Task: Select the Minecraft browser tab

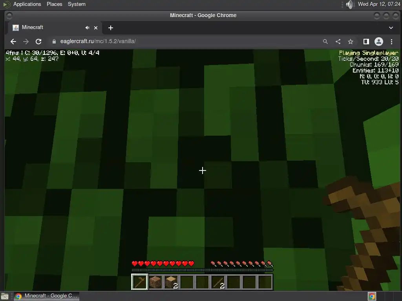Action: pos(55,28)
